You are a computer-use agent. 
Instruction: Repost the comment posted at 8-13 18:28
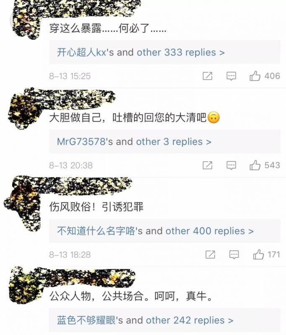pos(210,255)
